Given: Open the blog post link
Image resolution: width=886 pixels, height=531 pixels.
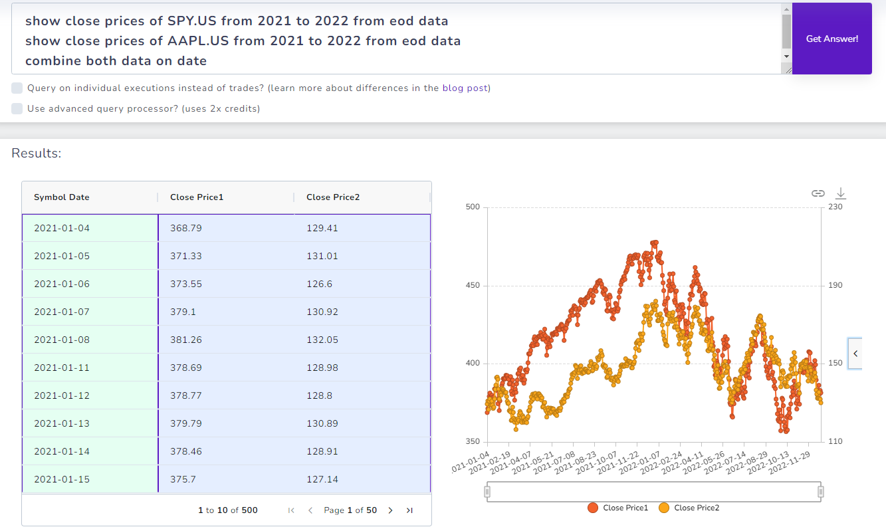Looking at the screenshot, I should pyautogui.click(x=465, y=88).
